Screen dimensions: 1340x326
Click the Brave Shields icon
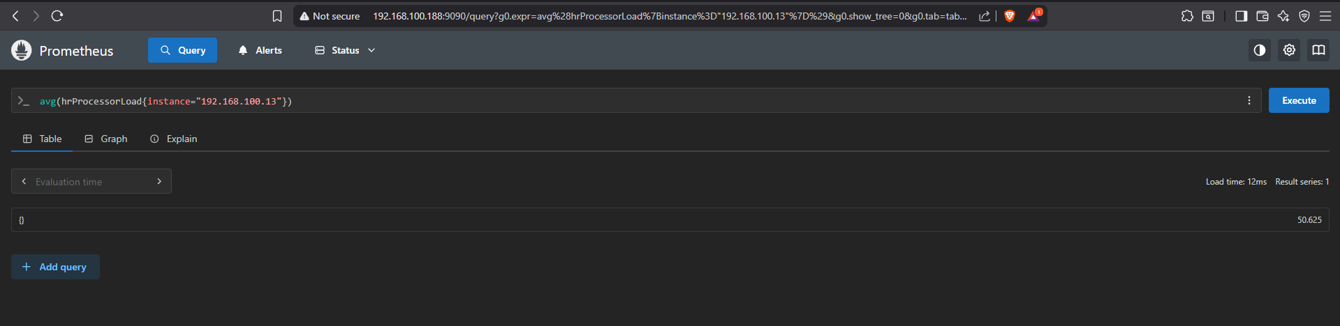pos(1009,16)
